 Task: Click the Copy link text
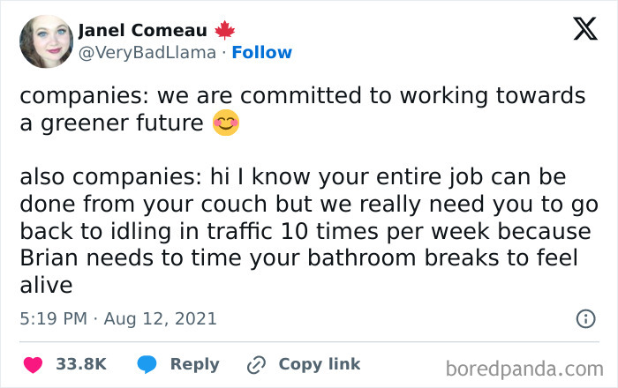click(319, 364)
